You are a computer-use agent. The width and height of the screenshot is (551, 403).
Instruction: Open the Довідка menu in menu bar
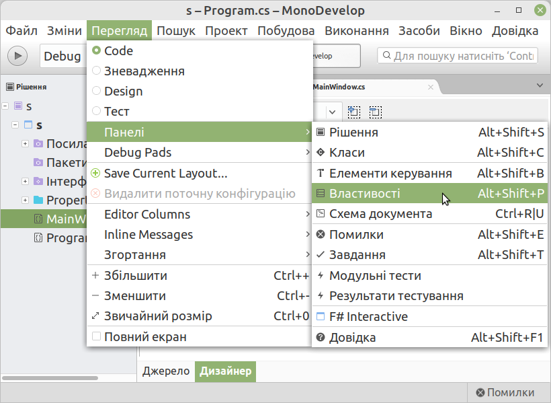515,31
